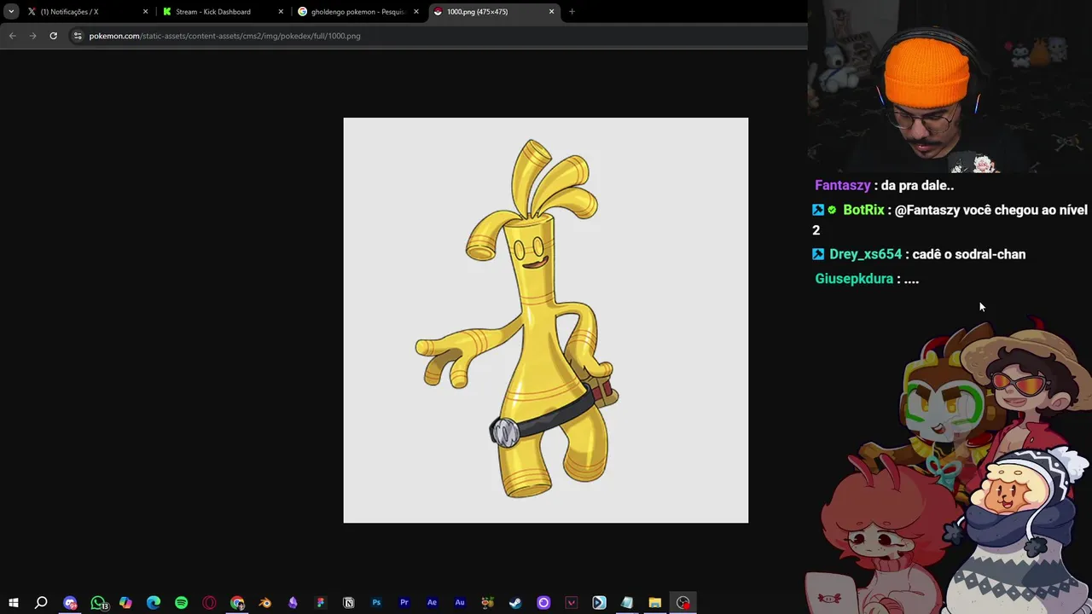Launch After Effects from the taskbar
The image size is (1092, 614).
pyautogui.click(x=432, y=603)
